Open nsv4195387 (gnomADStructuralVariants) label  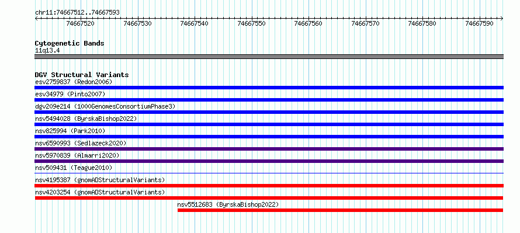click(x=100, y=180)
